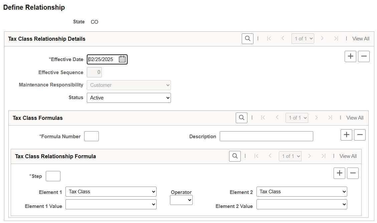Viewport: 377px width, 223px height.
Task: Click Effective Sequence field
Action: click(94, 72)
